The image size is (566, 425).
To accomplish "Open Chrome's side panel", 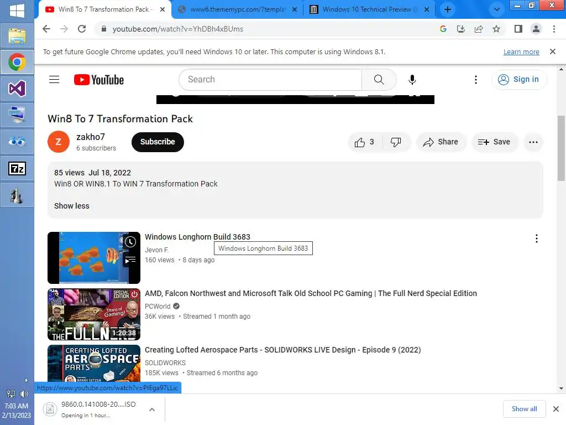I will coord(518,29).
